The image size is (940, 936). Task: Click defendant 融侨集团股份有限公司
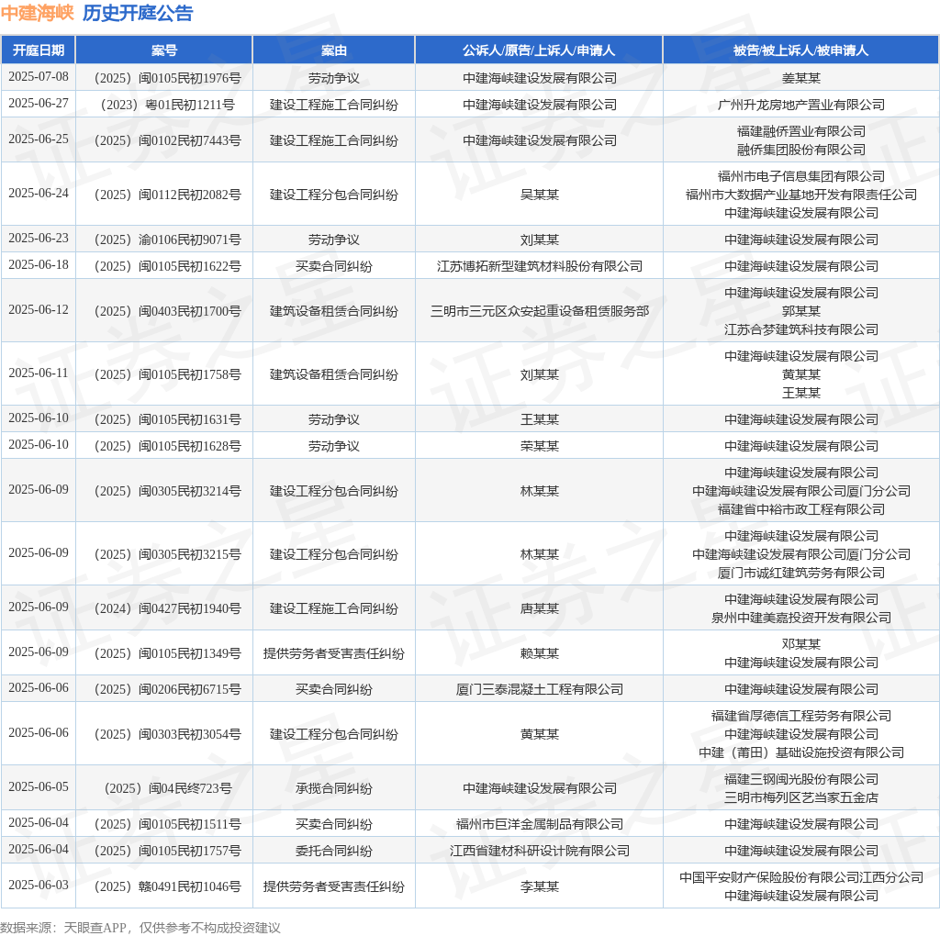coord(800,150)
